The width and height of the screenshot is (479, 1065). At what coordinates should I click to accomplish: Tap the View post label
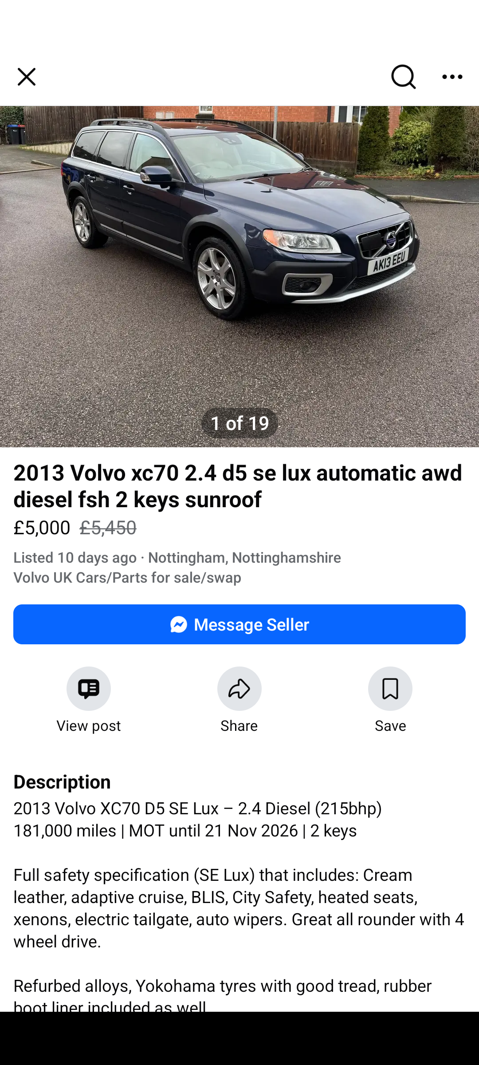89,726
